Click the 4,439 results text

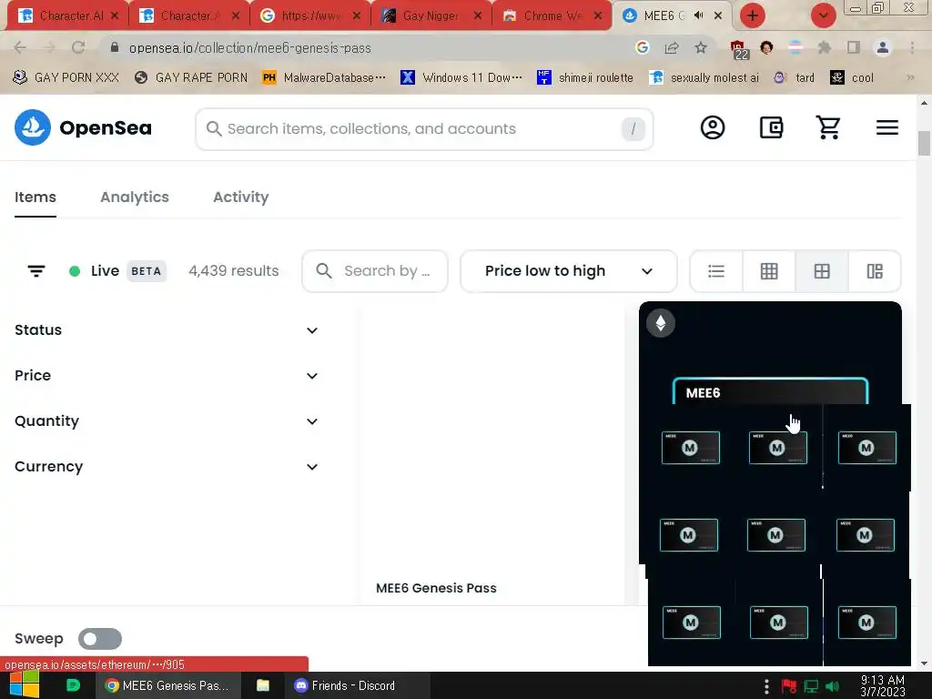pyautogui.click(x=234, y=271)
